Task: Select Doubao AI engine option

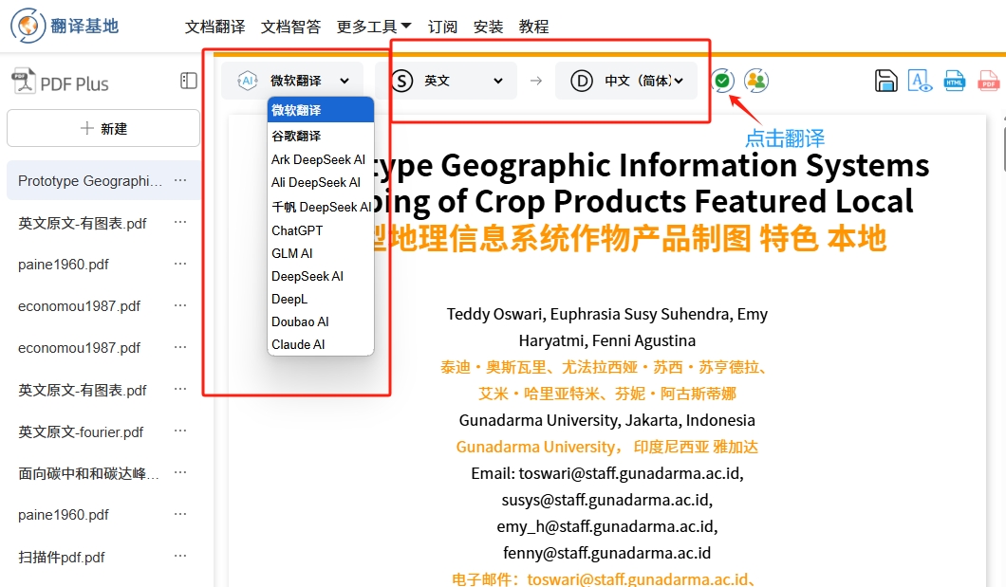Action: pos(320,321)
